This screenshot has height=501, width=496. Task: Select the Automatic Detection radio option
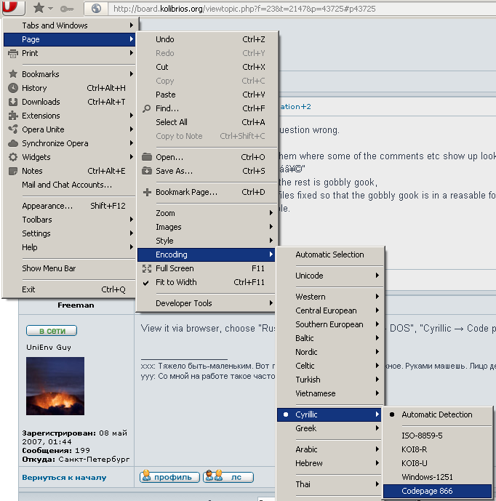(436, 414)
